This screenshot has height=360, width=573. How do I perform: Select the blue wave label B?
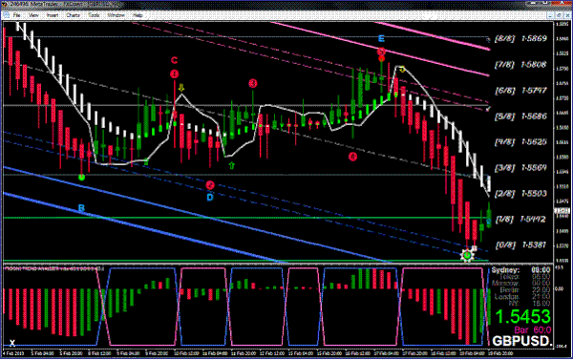point(81,208)
